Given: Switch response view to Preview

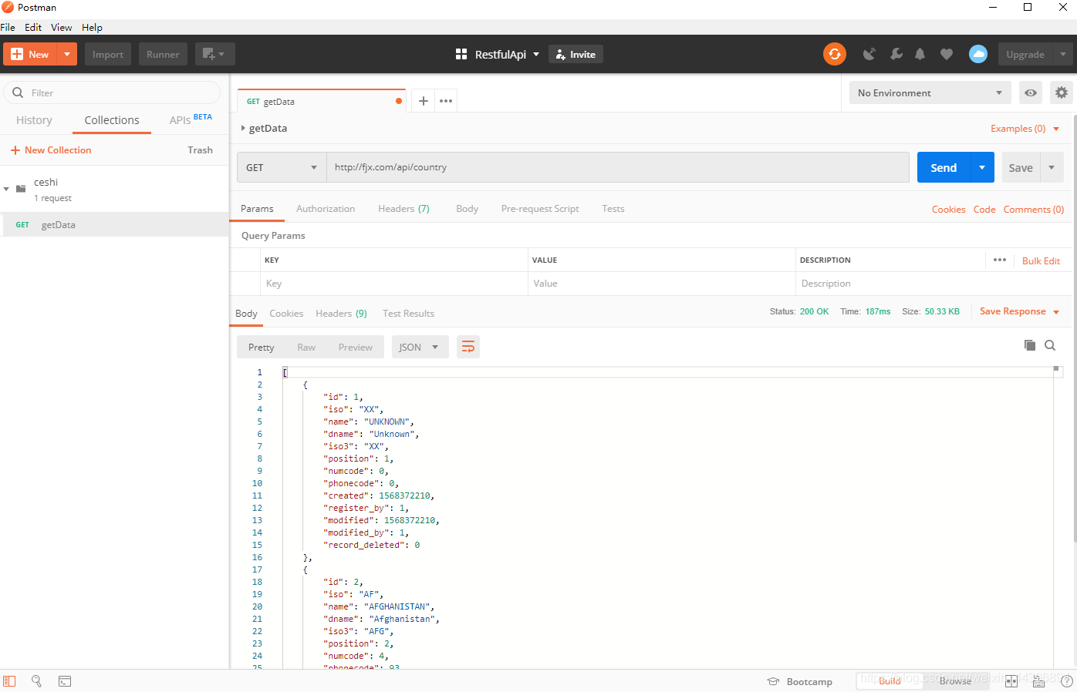Looking at the screenshot, I should 356,348.
